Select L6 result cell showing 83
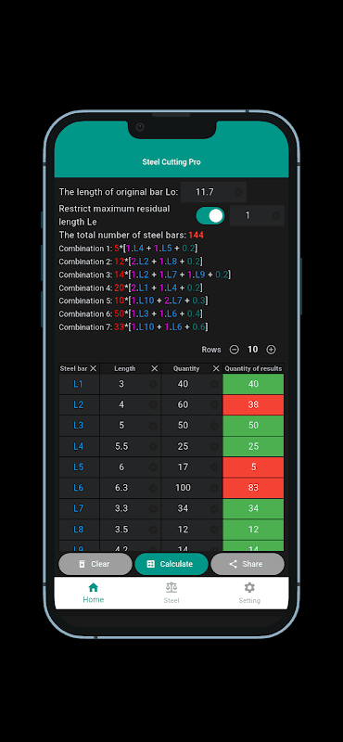 [x=254, y=488]
